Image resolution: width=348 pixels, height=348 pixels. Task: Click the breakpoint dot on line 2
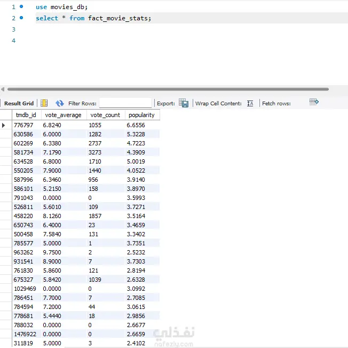(x=21, y=18)
